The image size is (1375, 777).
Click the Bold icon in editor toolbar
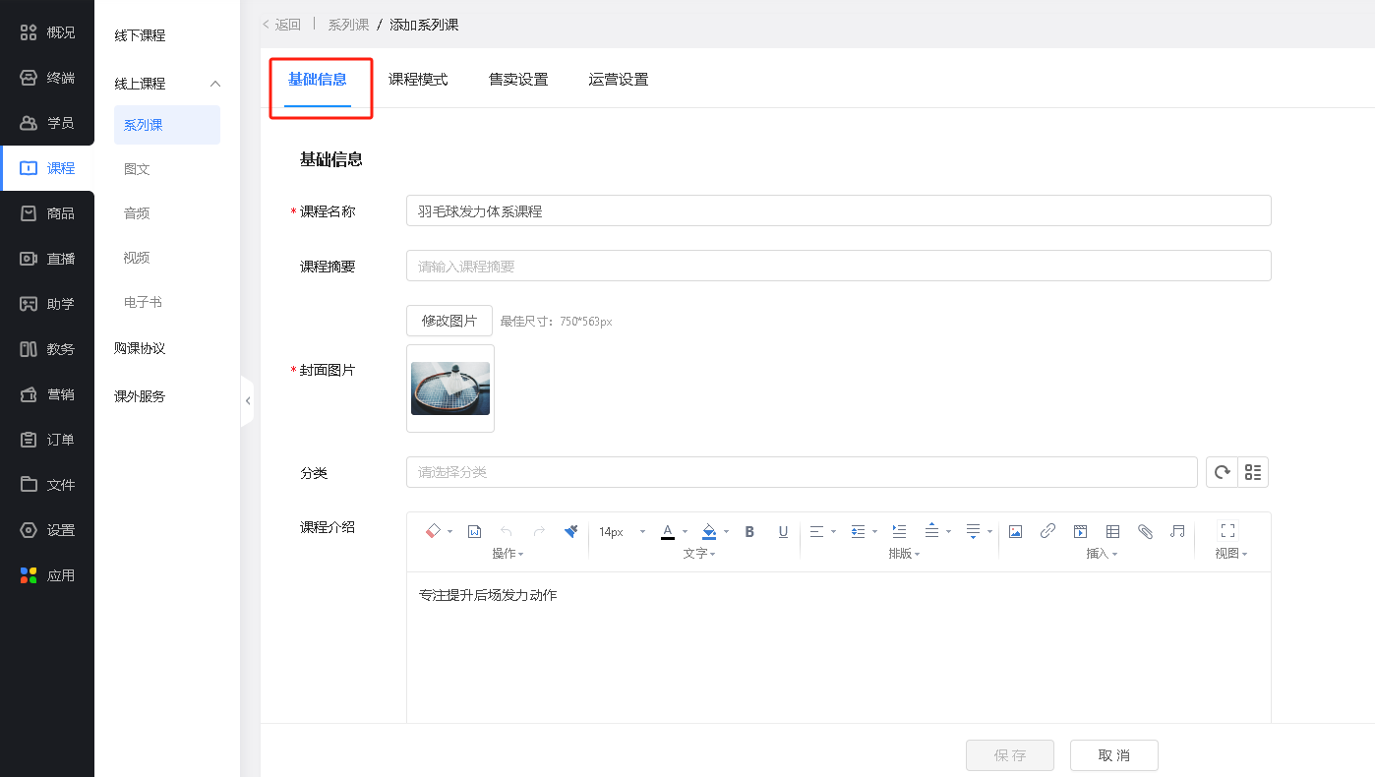click(749, 531)
